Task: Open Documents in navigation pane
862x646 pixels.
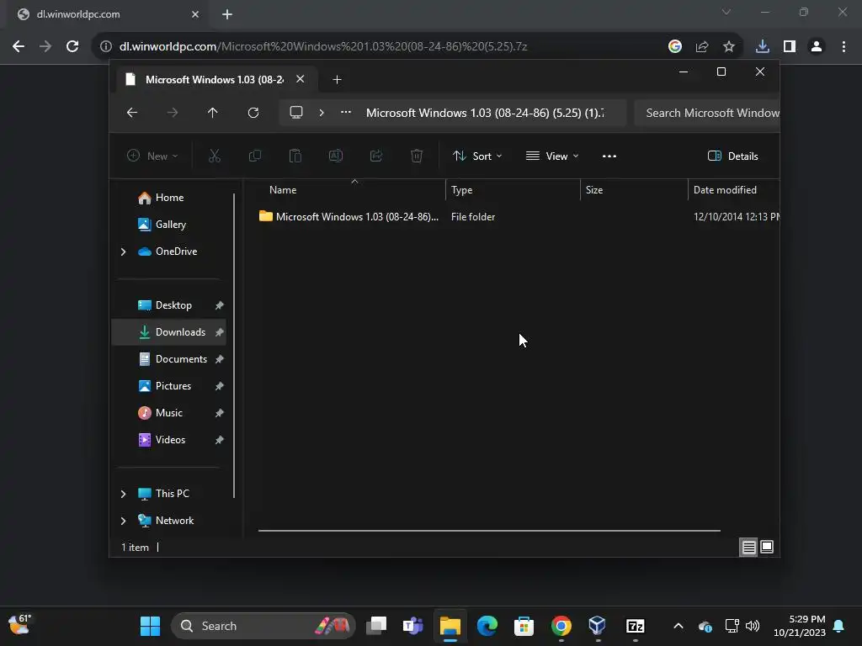Action: [x=181, y=359]
